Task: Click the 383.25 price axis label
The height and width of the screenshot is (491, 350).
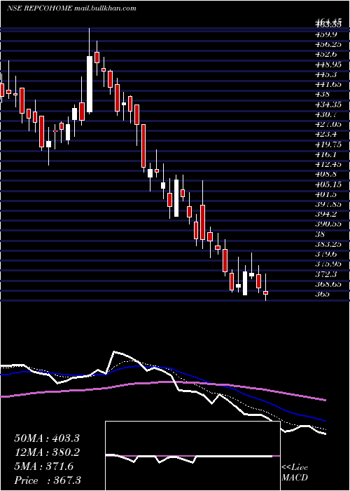Action: pyautogui.click(x=327, y=245)
